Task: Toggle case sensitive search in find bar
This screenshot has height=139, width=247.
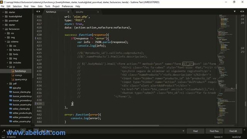Action: tap(10, 131)
